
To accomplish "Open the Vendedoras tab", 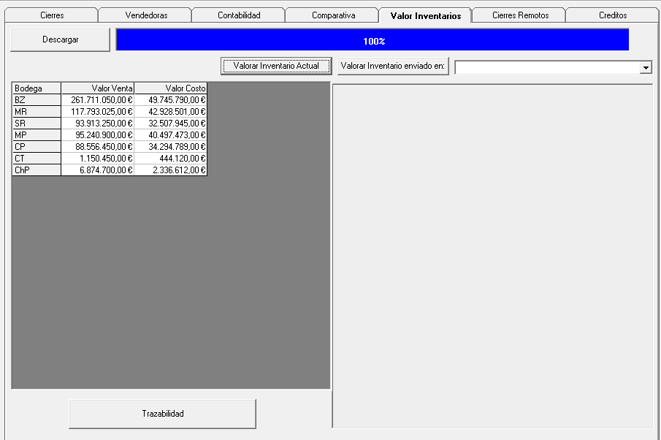I will pos(145,15).
